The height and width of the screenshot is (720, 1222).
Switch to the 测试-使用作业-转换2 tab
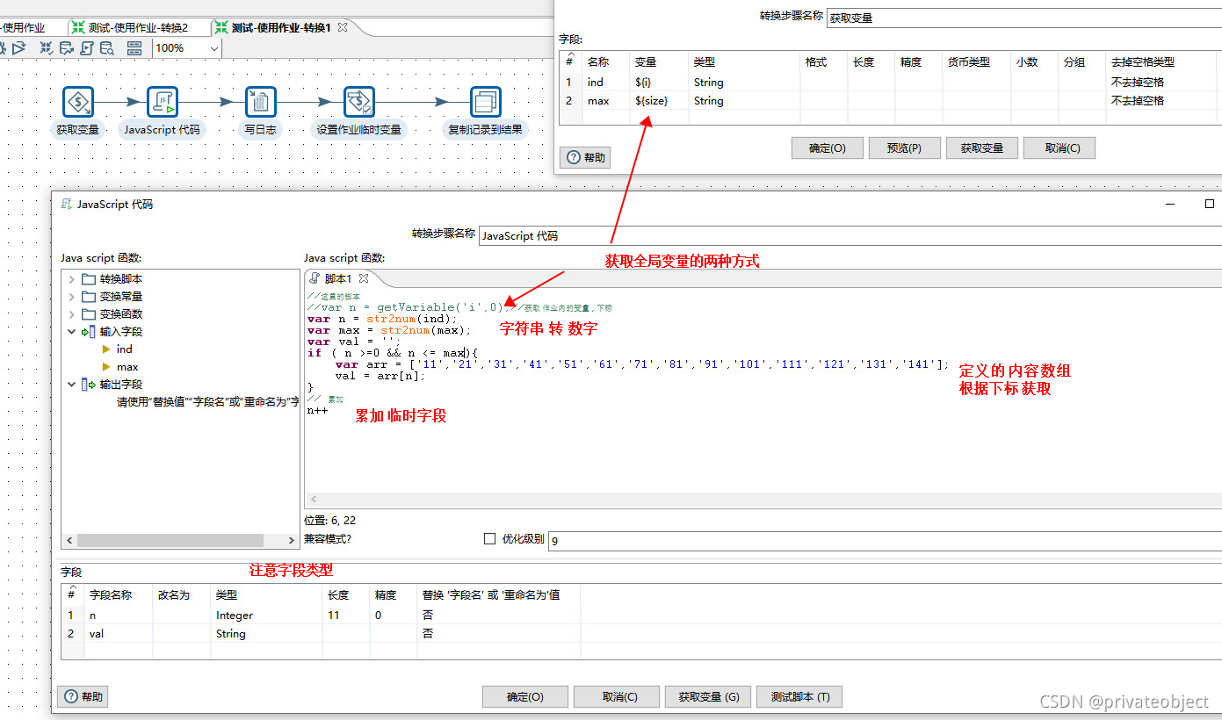(x=130, y=28)
